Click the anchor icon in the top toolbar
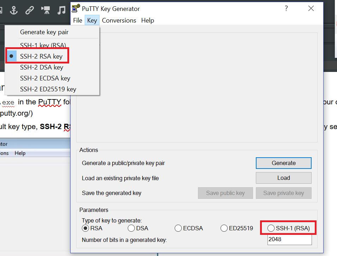This screenshot has height=256, width=337. [14, 10]
